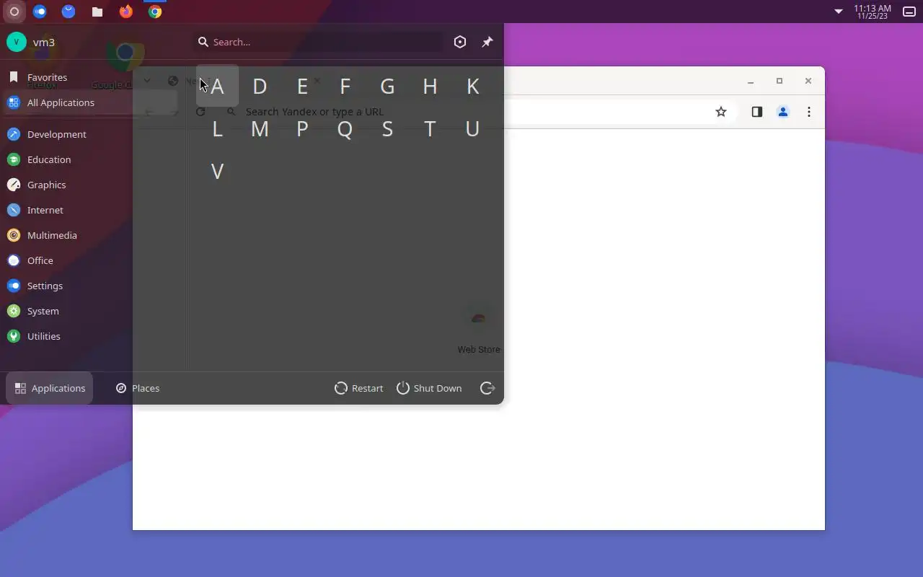Click the hexagon configure icon near search
Image resolution: width=923 pixels, height=577 pixels.
click(x=460, y=42)
